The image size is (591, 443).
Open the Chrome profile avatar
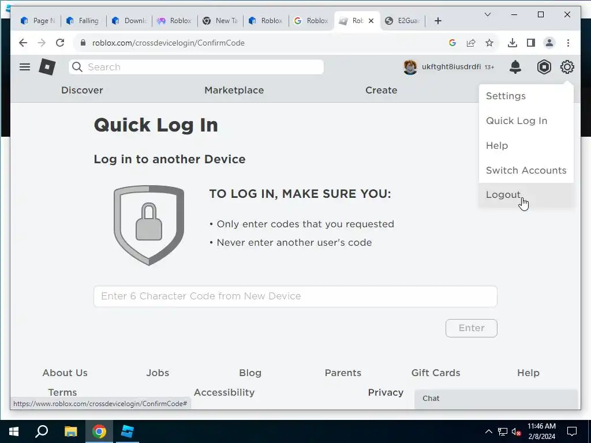(549, 43)
